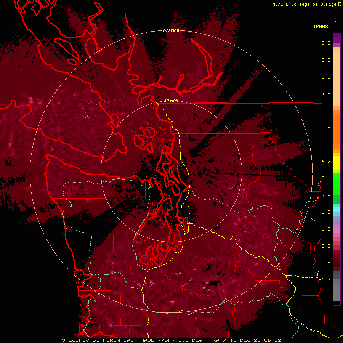This screenshot has width=343, height=343.
Task: Click the 100 NMI range ring label
Action: click(171, 30)
